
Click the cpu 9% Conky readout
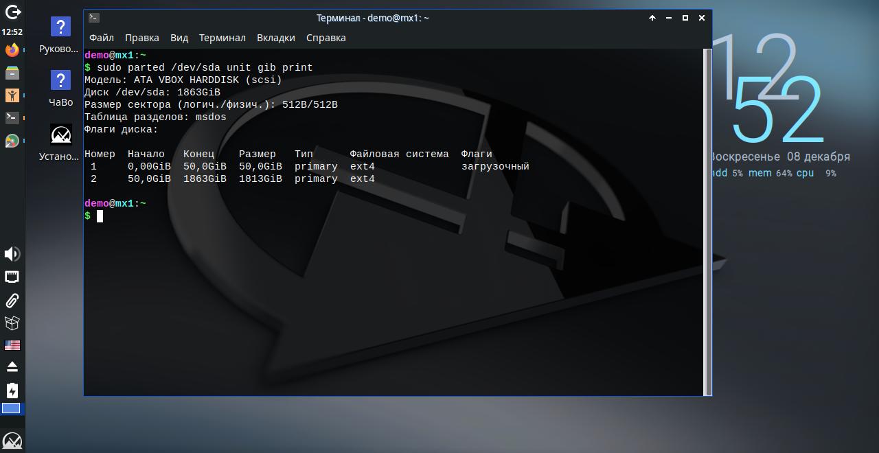(x=816, y=173)
